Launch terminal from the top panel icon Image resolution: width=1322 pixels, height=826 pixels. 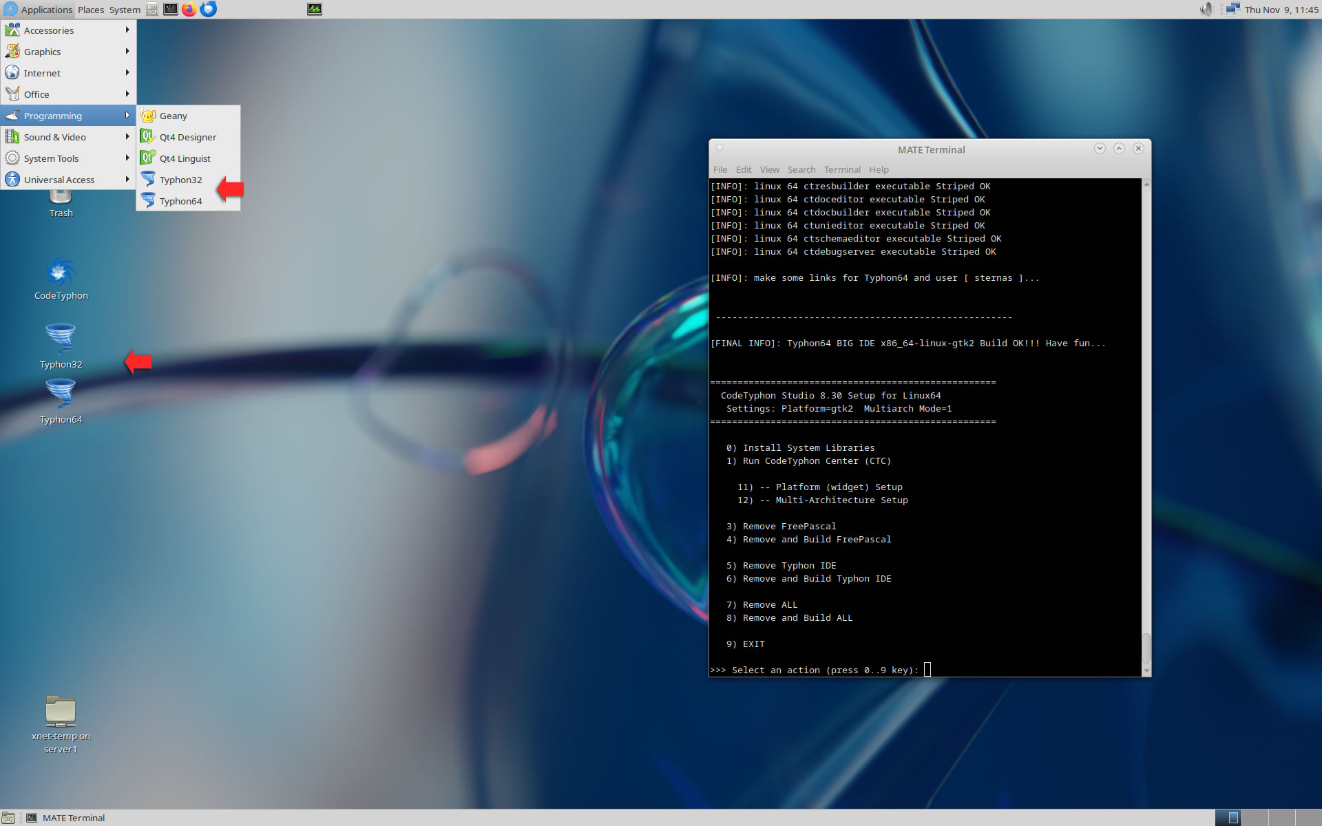pos(170,10)
